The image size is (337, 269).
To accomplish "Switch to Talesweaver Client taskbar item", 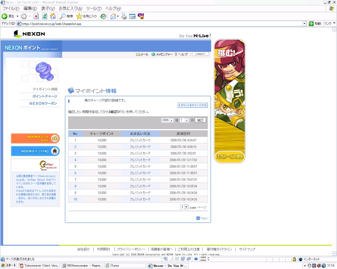I will pos(39,266).
